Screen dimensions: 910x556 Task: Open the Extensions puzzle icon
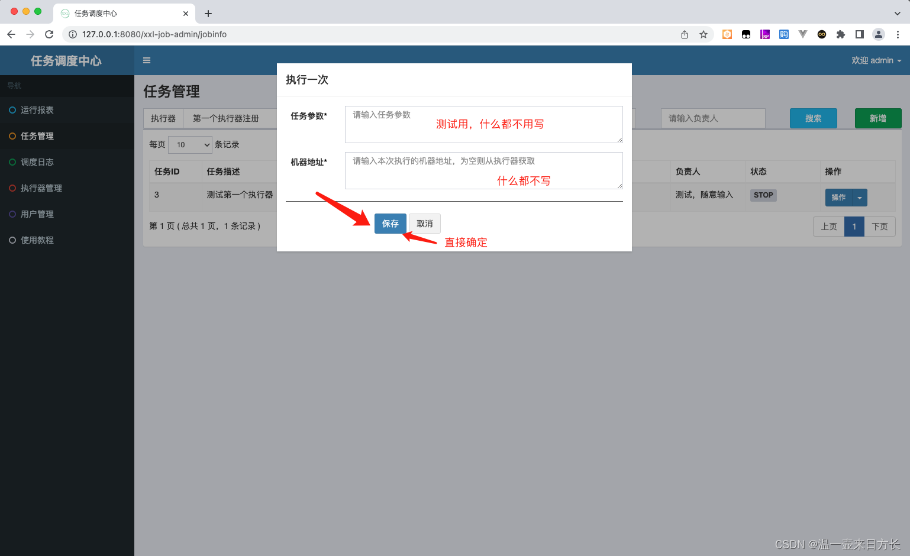tap(841, 34)
